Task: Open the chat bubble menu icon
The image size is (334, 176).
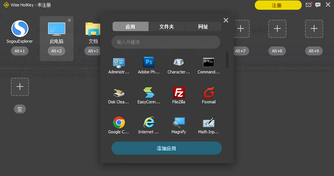Action: tap(318, 5)
